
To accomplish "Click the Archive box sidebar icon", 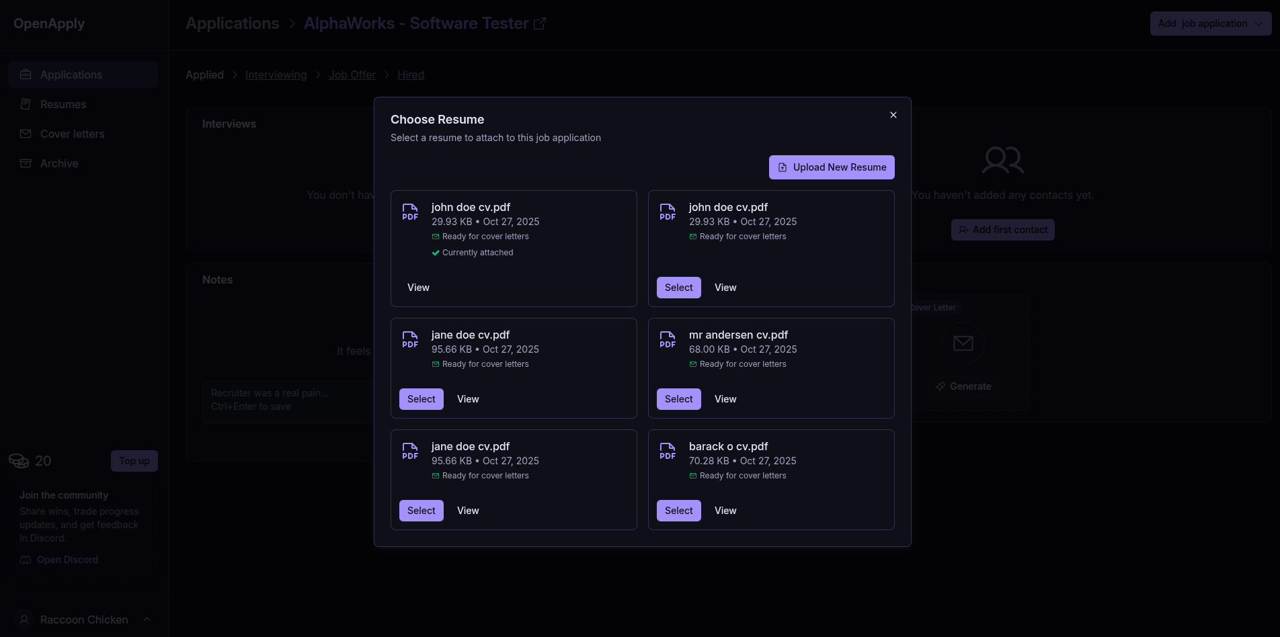I will [26, 163].
